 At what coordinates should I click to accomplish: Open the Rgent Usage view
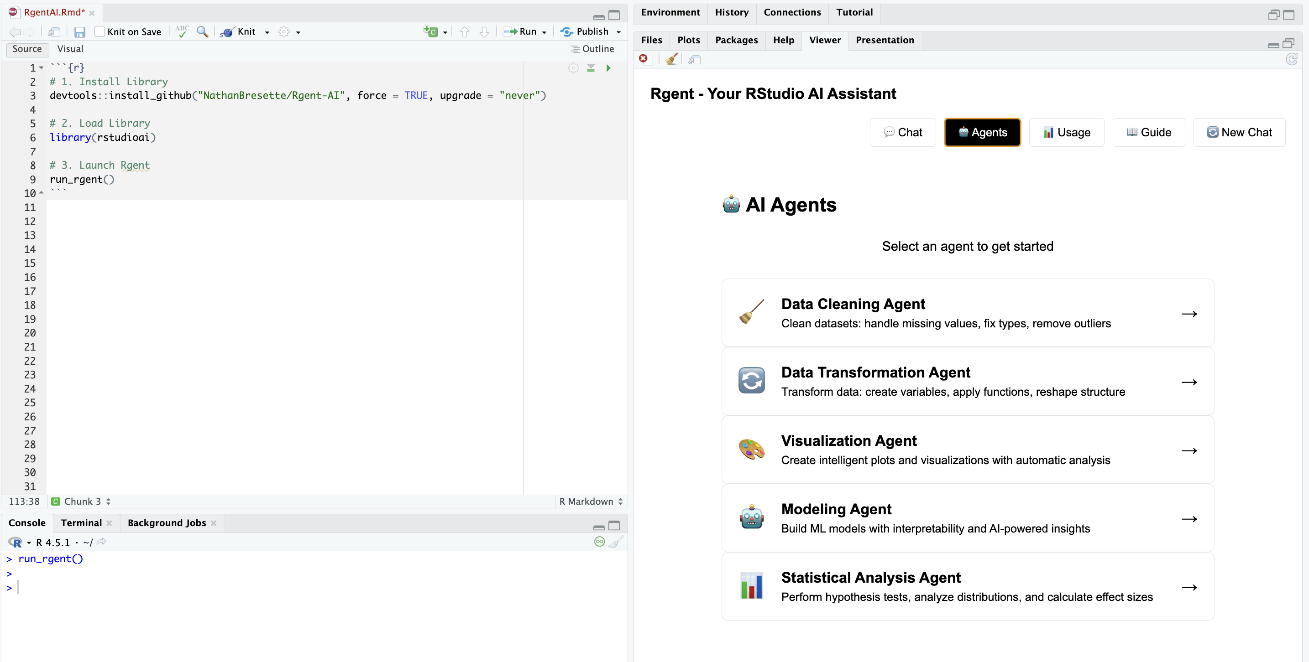tap(1066, 132)
